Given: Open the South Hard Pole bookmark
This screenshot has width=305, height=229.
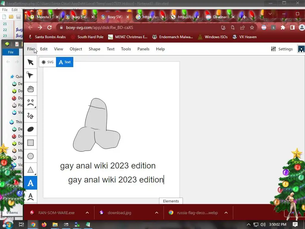Looking at the screenshot, I should tap(87, 37).
